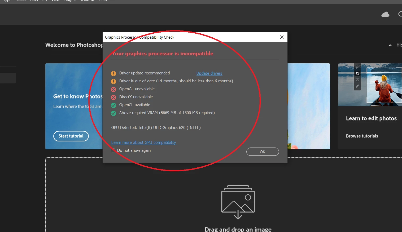Screen dimensions: 402x232
Task: Close the Graphics Processor Compatibility Check dialog
Action: [x=282, y=37]
